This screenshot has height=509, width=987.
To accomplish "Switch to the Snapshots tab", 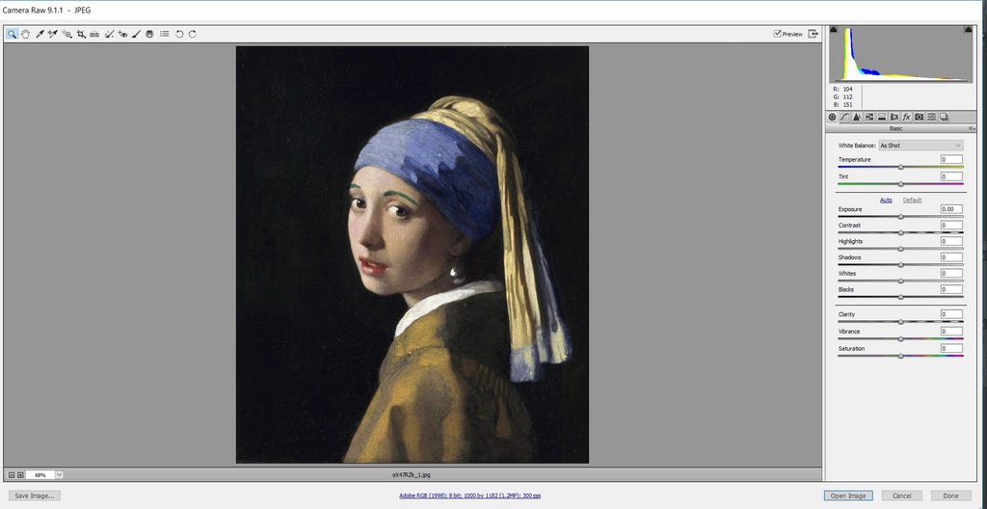I will tap(945, 118).
